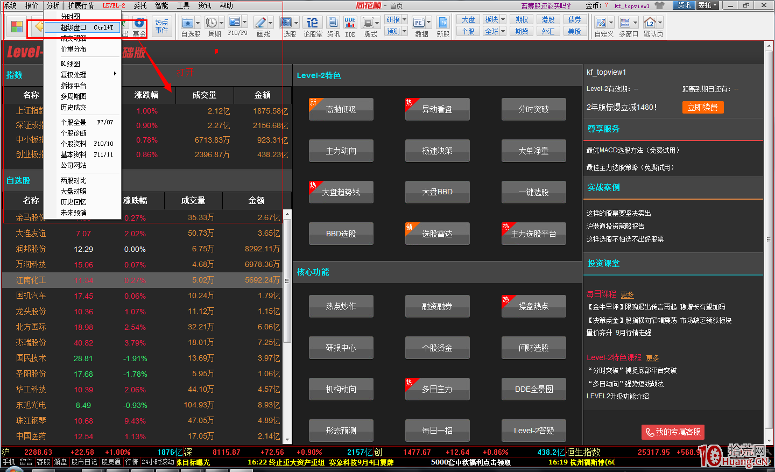Open the 多窗口 dropdown arrow
The width and height of the screenshot is (775, 472).
coord(636,23)
